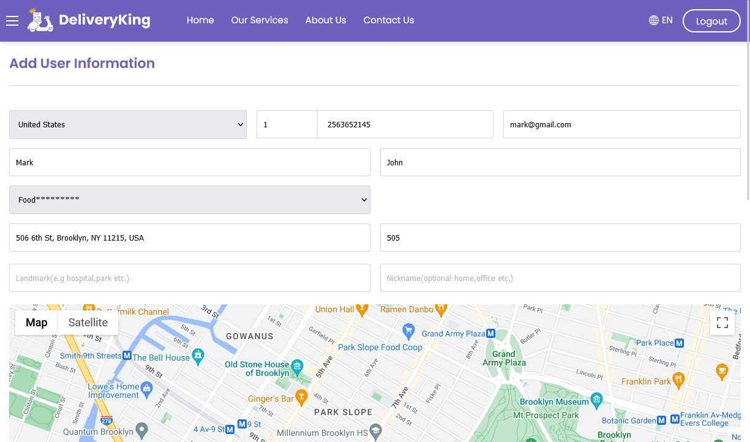Go to the Home page
Viewport: 750px width, 442px height.
(200, 20)
